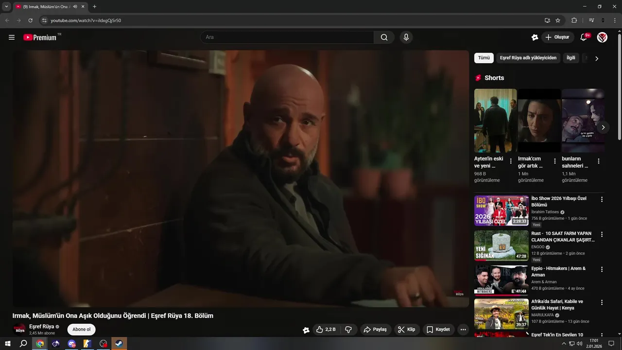The height and width of the screenshot is (350, 622).
Task: Open options for Eypio Hitmakers video
Action: [602, 269]
